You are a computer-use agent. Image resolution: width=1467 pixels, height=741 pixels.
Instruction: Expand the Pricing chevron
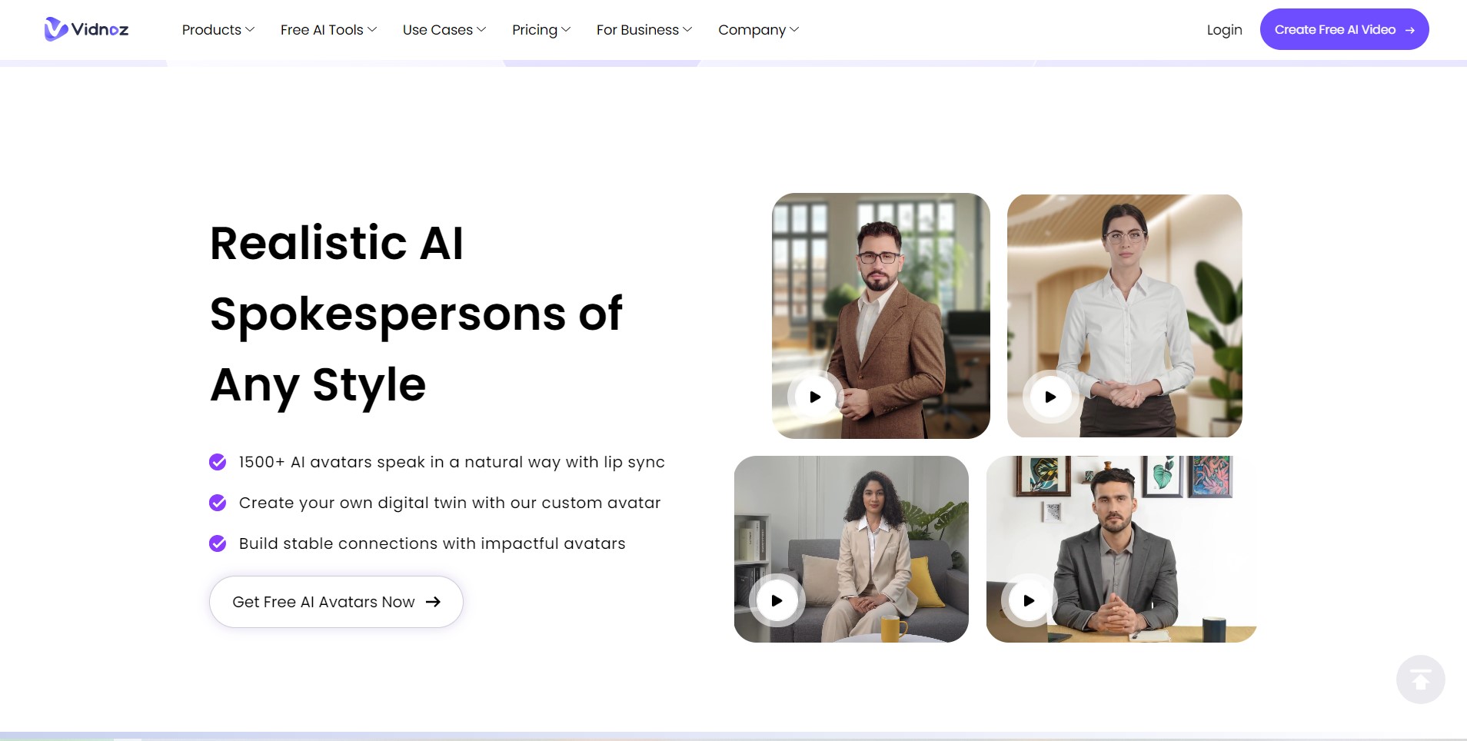pos(566,30)
